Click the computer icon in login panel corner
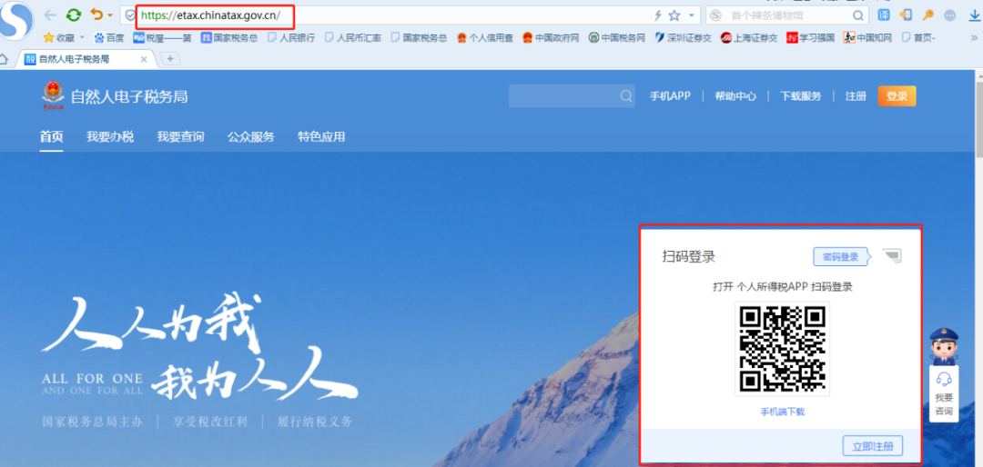This screenshot has height=467, width=983. tap(892, 254)
